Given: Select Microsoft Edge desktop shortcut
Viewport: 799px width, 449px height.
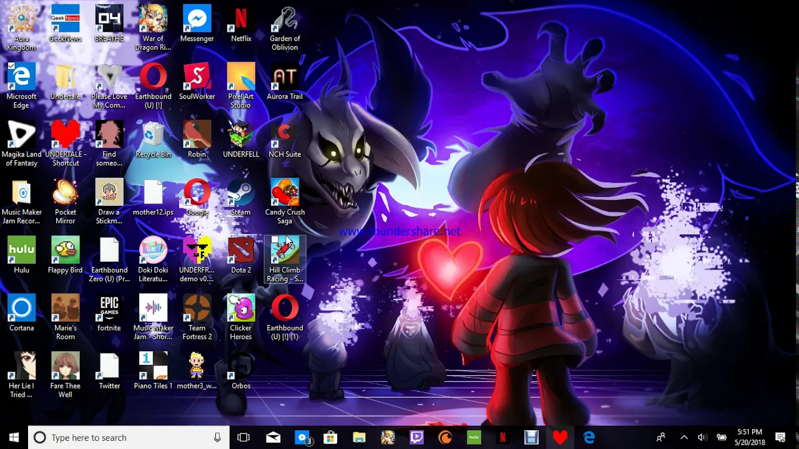Looking at the screenshot, I should [21, 85].
